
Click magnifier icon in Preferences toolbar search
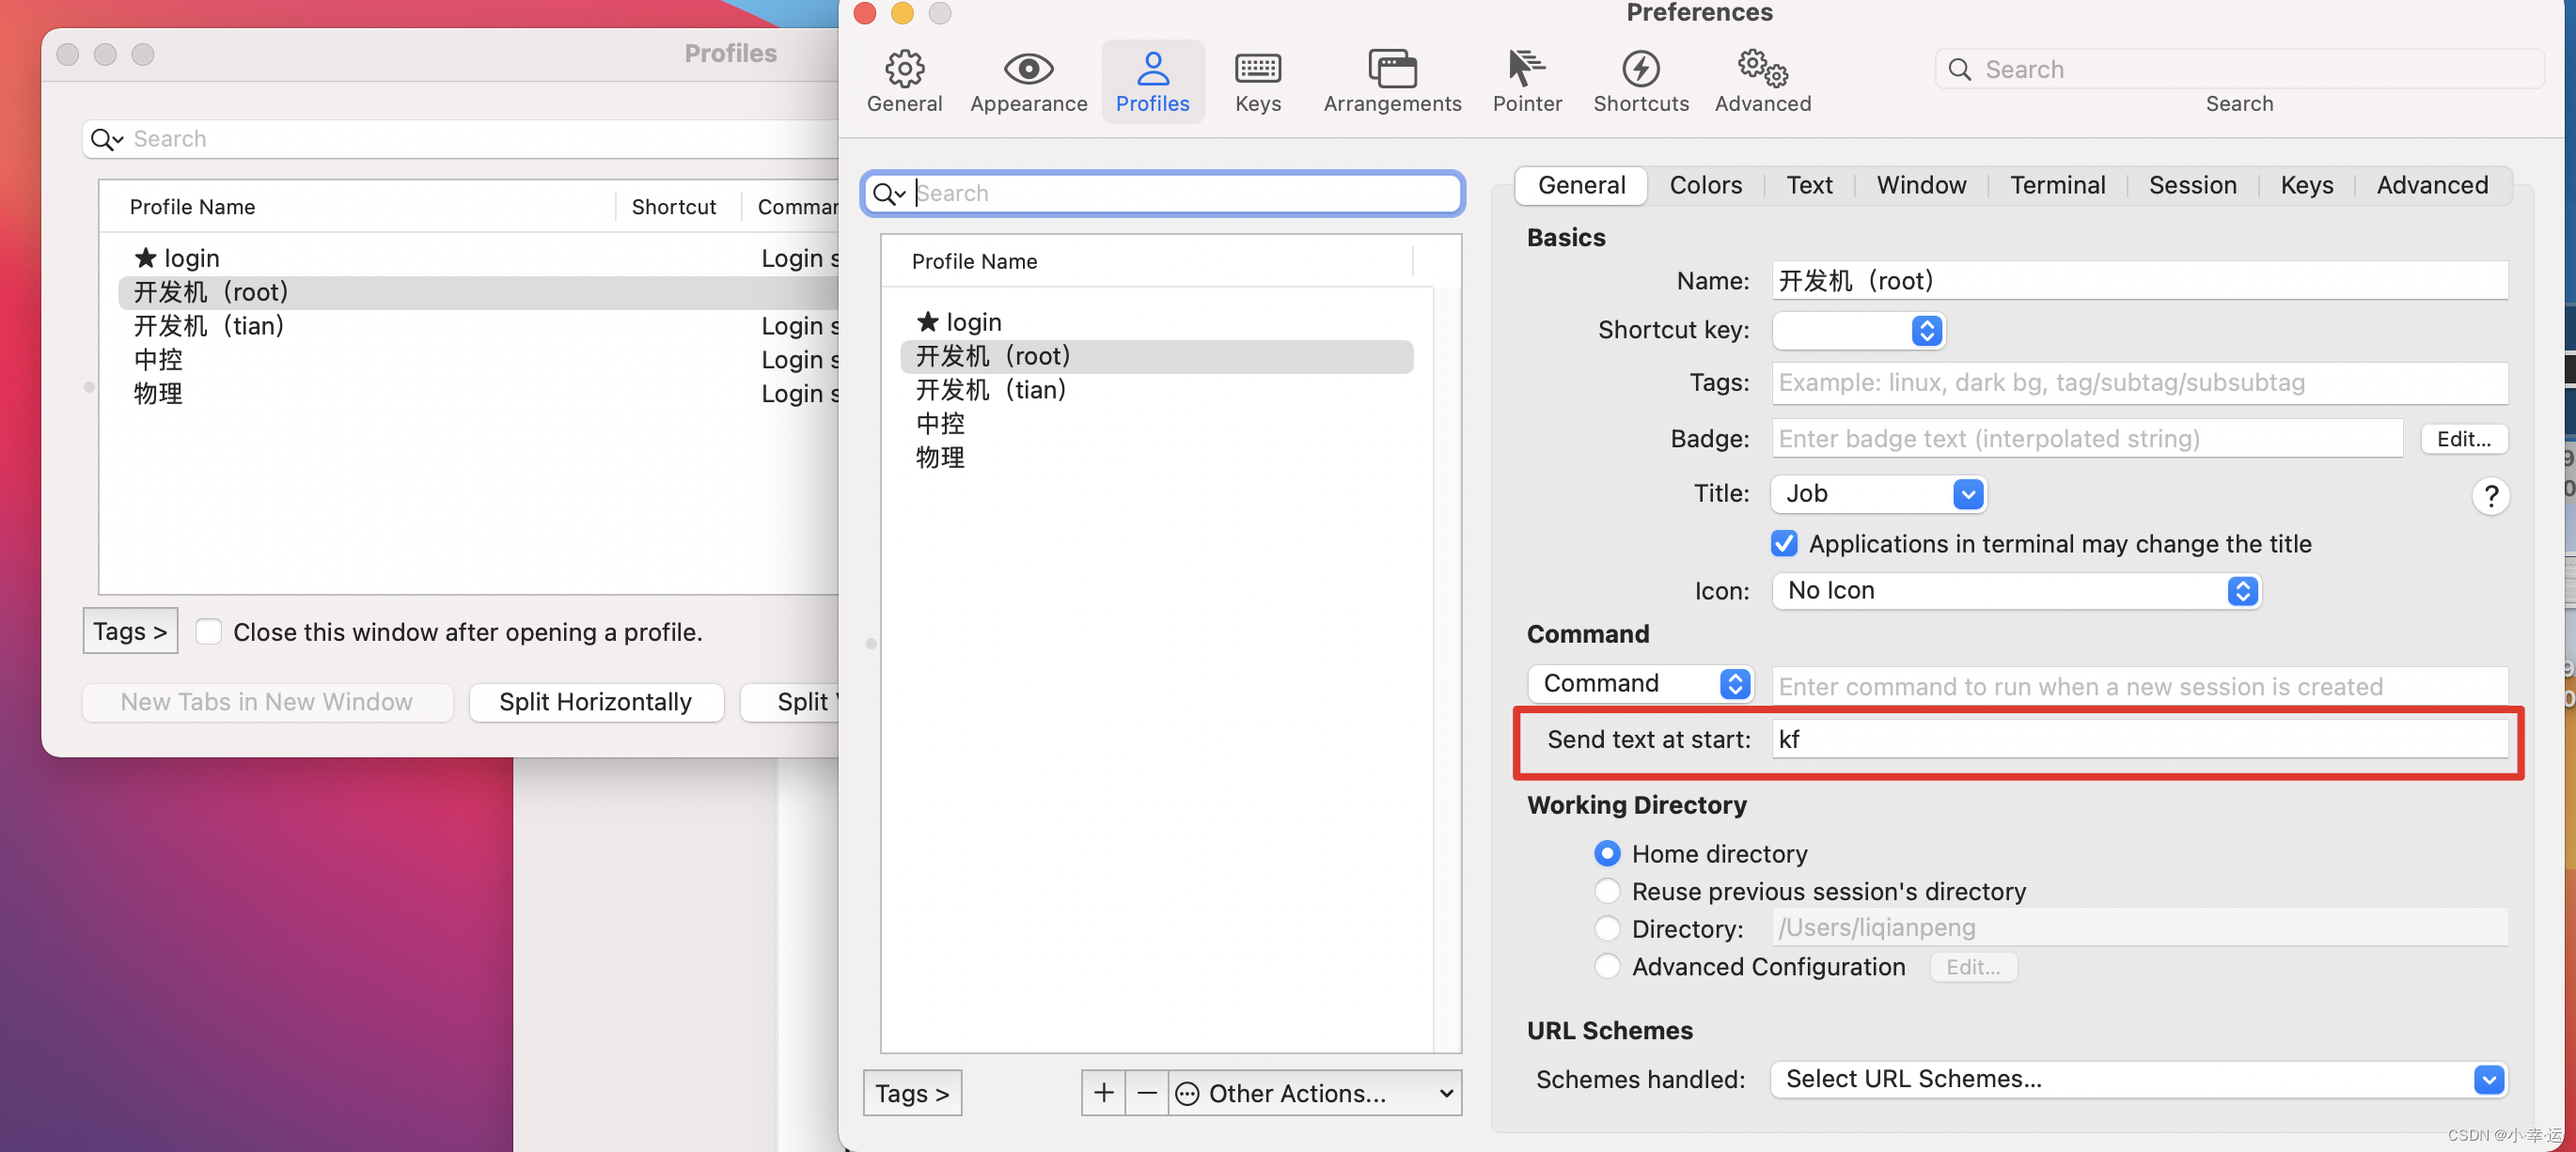point(1959,69)
